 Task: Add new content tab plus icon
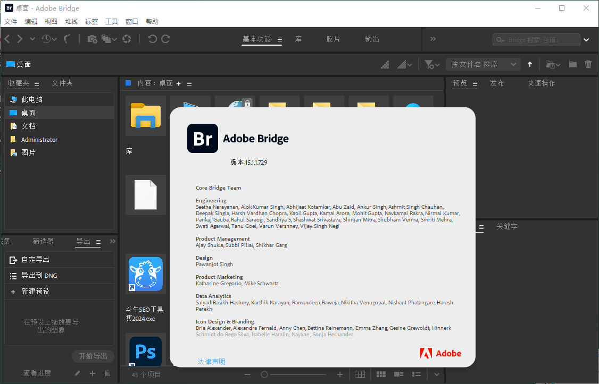pyautogui.click(x=178, y=83)
